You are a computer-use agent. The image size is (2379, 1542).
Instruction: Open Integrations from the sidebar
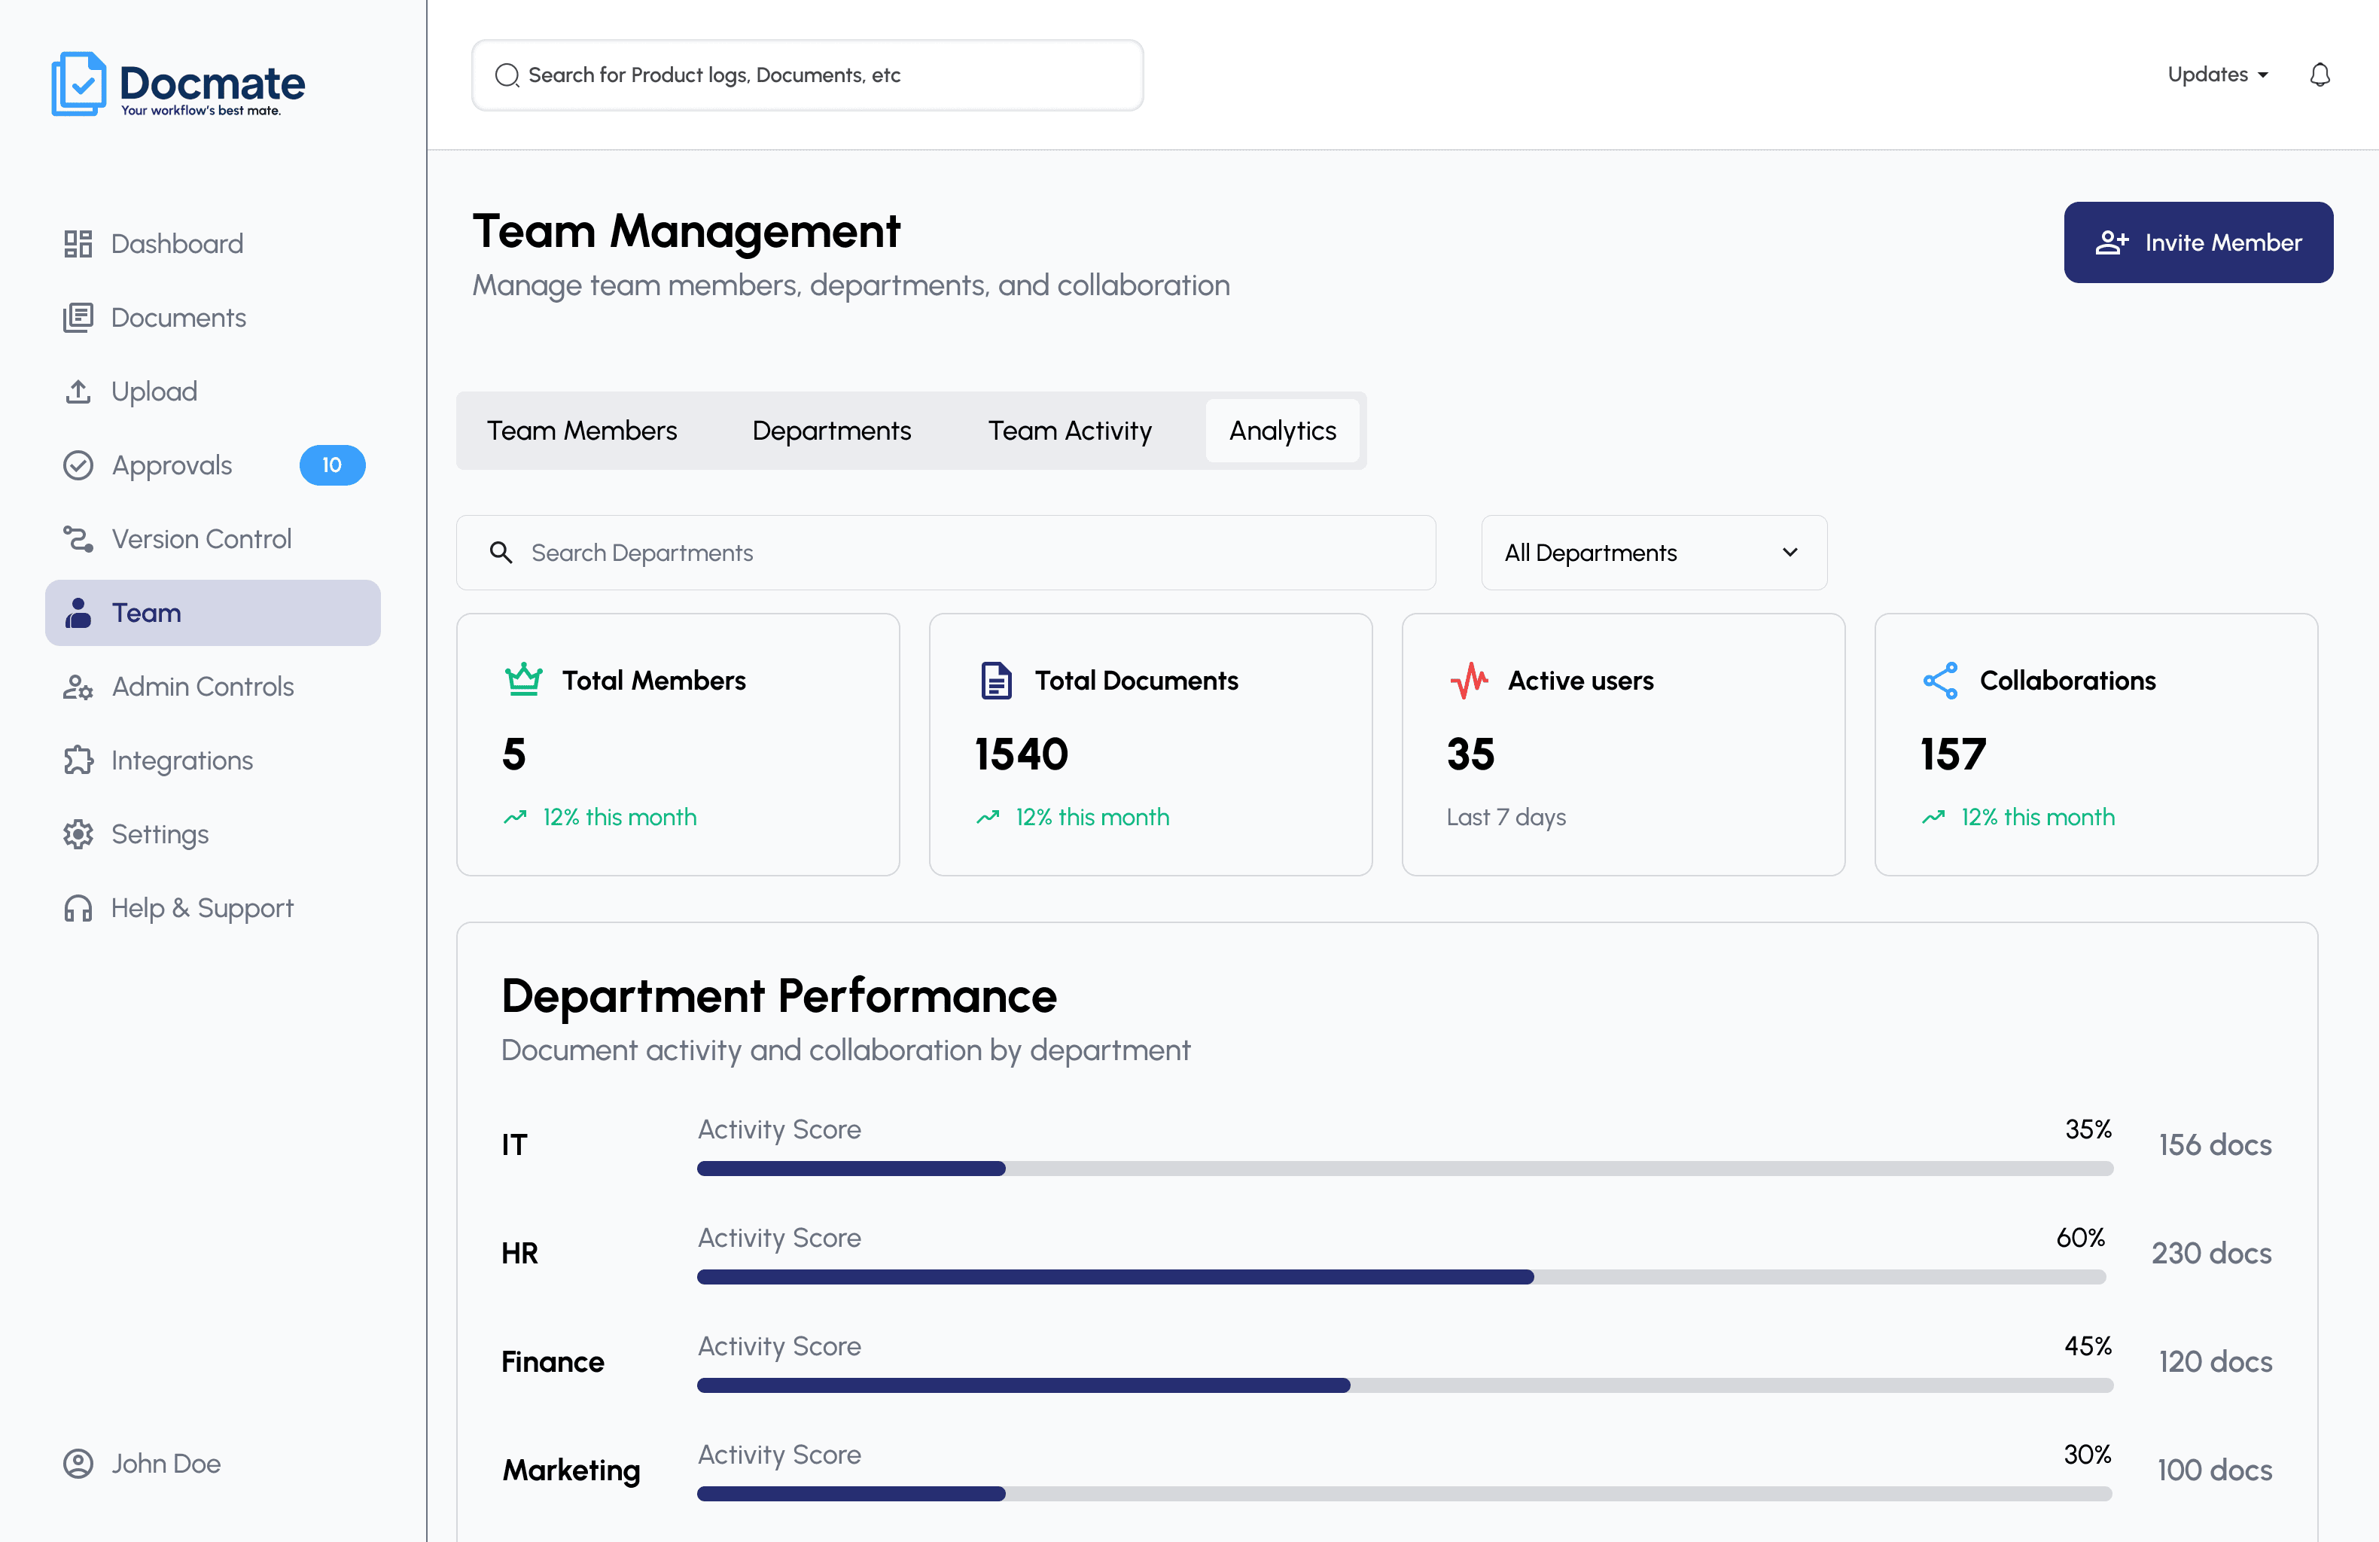[213, 761]
